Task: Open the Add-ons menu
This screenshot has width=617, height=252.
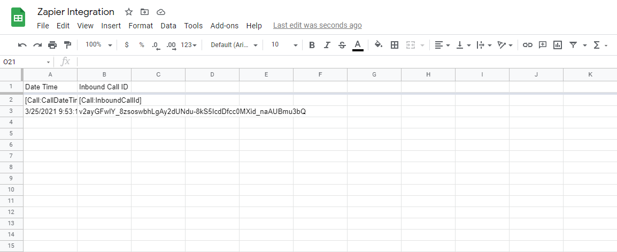Action: pos(225,26)
